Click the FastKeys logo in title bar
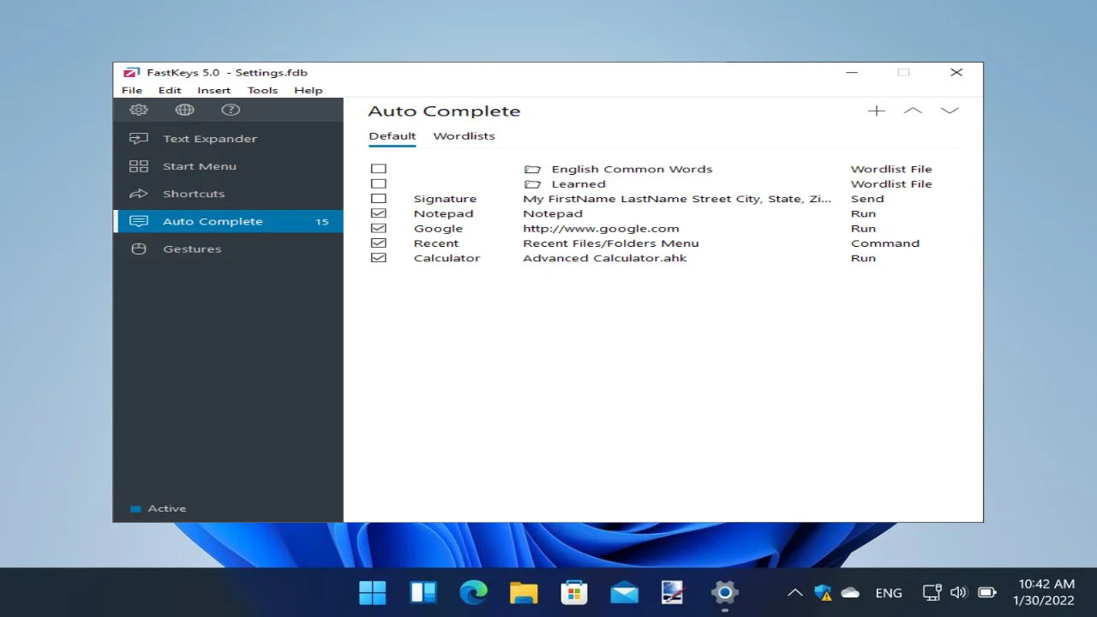This screenshot has height=617, width=1097. pos(131,73)
